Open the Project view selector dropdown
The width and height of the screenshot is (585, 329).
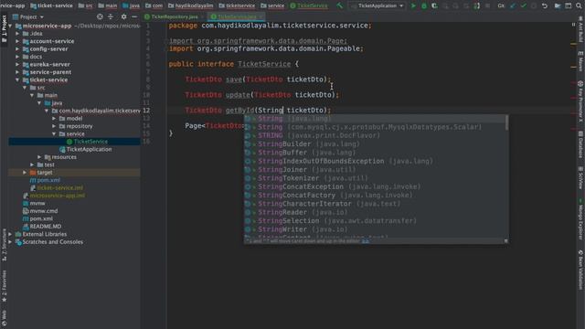pyautogui.click(x=28, y=16)
